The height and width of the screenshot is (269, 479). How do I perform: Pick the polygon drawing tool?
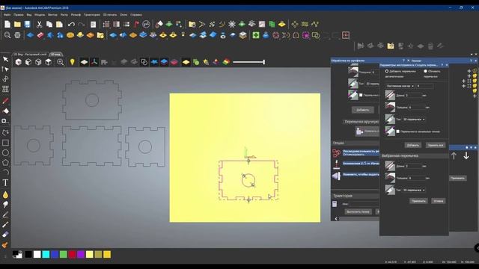click(x=5, y=163)
